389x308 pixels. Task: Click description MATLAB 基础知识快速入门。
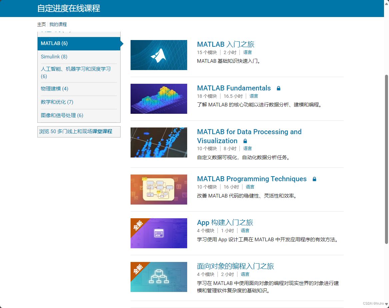point(229,61)
